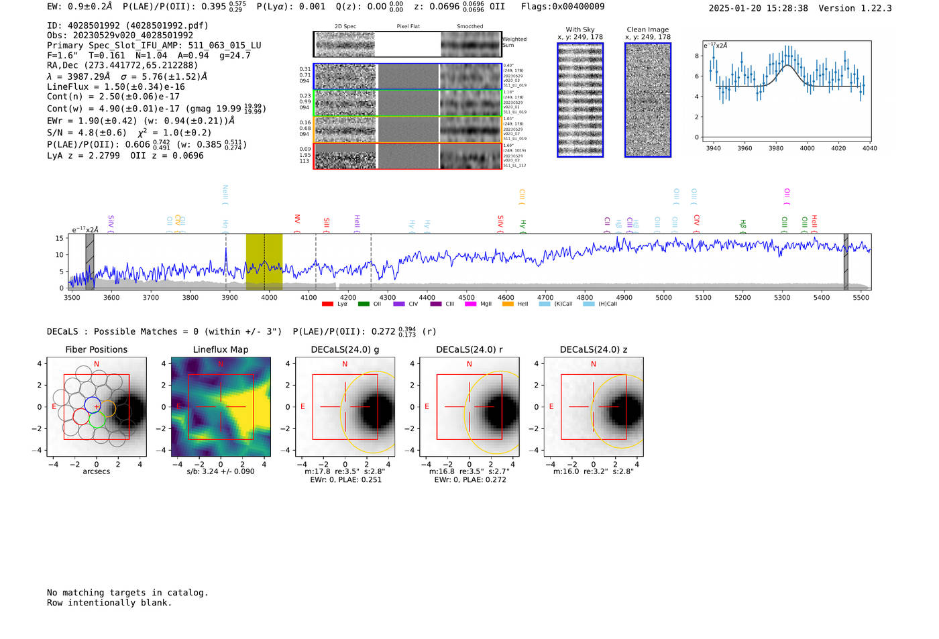
Task: Click the dark purple CIII legend swatch
Action: [x=436, y=304]
